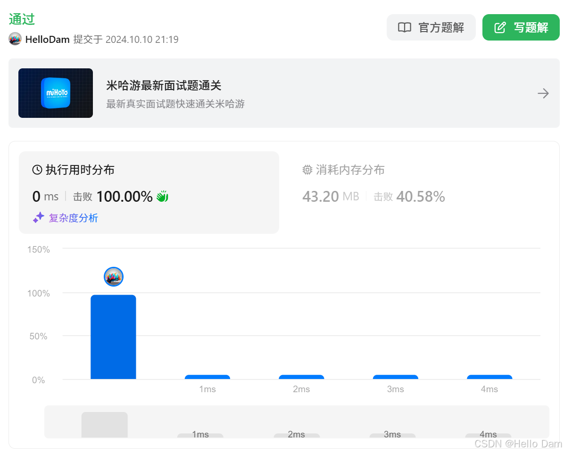The height and width of the screenshot is (453, 564).
Task: Open the 官方题解 official solution button
Action: (x=431, y=27)
